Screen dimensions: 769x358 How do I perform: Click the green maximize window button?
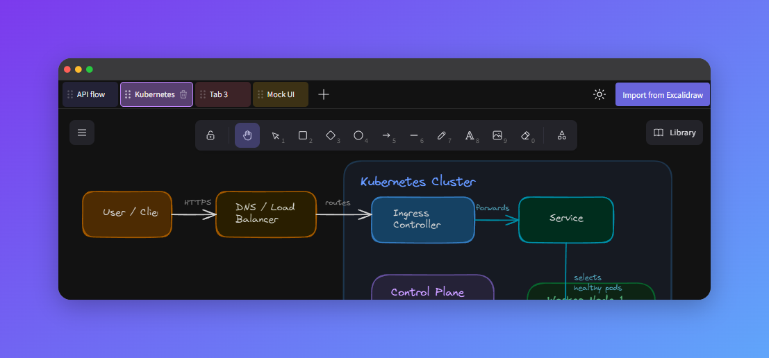click(89, 69)
